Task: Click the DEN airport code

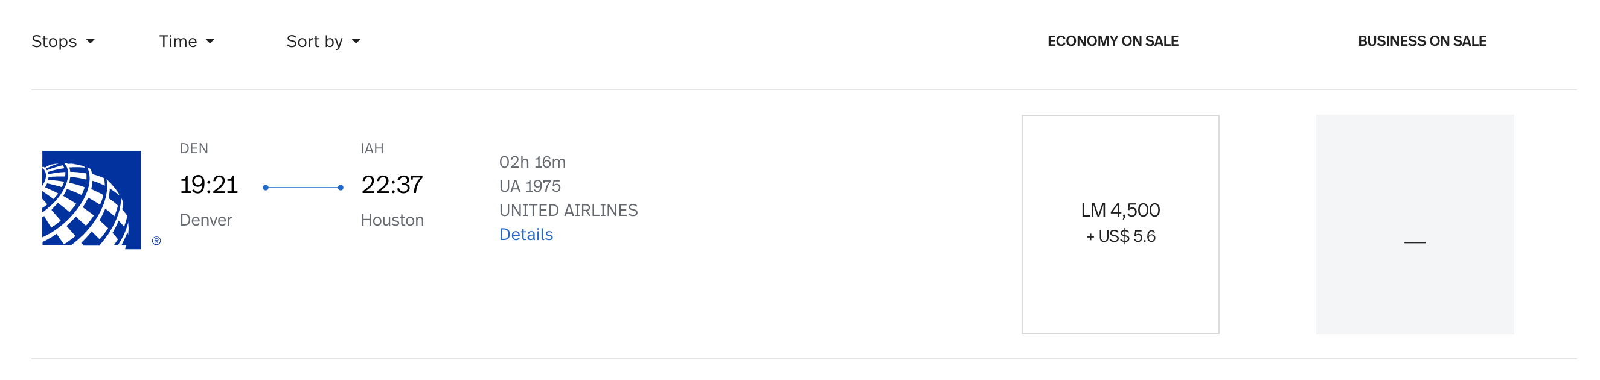Action: [194, 149]
